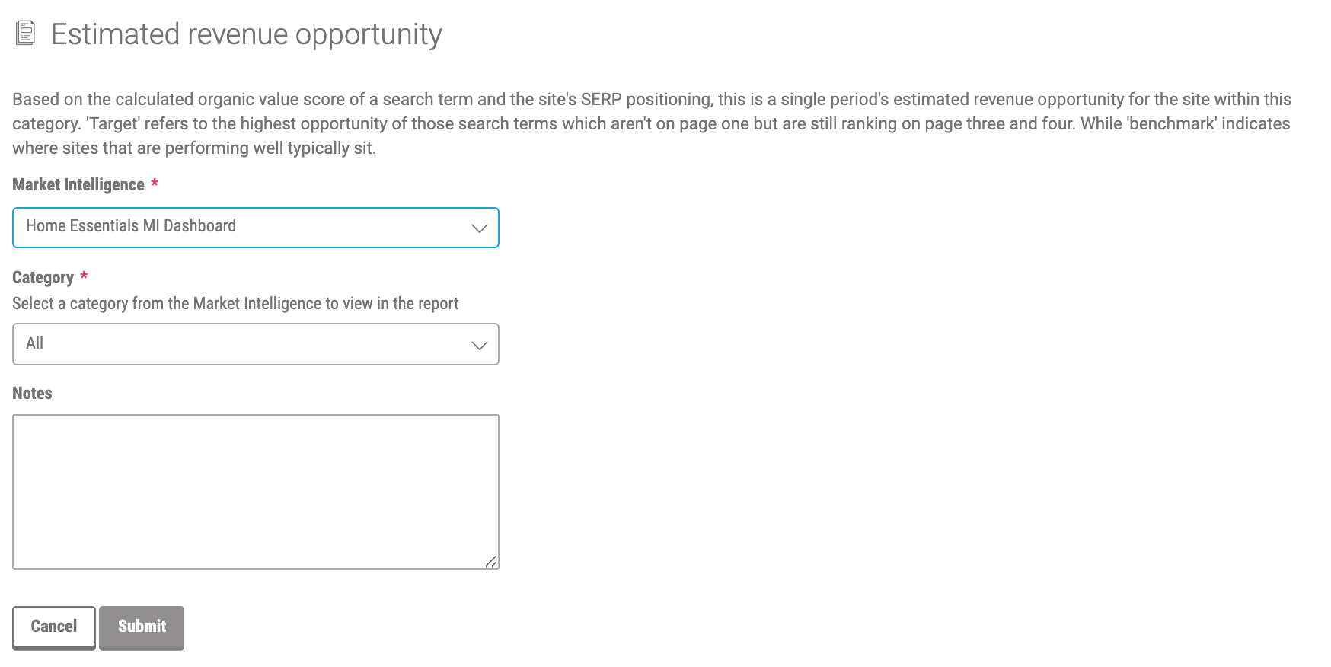Click the Notes field label
The height and width of the screenshot is (667, 1331).
tap(32, 394)
